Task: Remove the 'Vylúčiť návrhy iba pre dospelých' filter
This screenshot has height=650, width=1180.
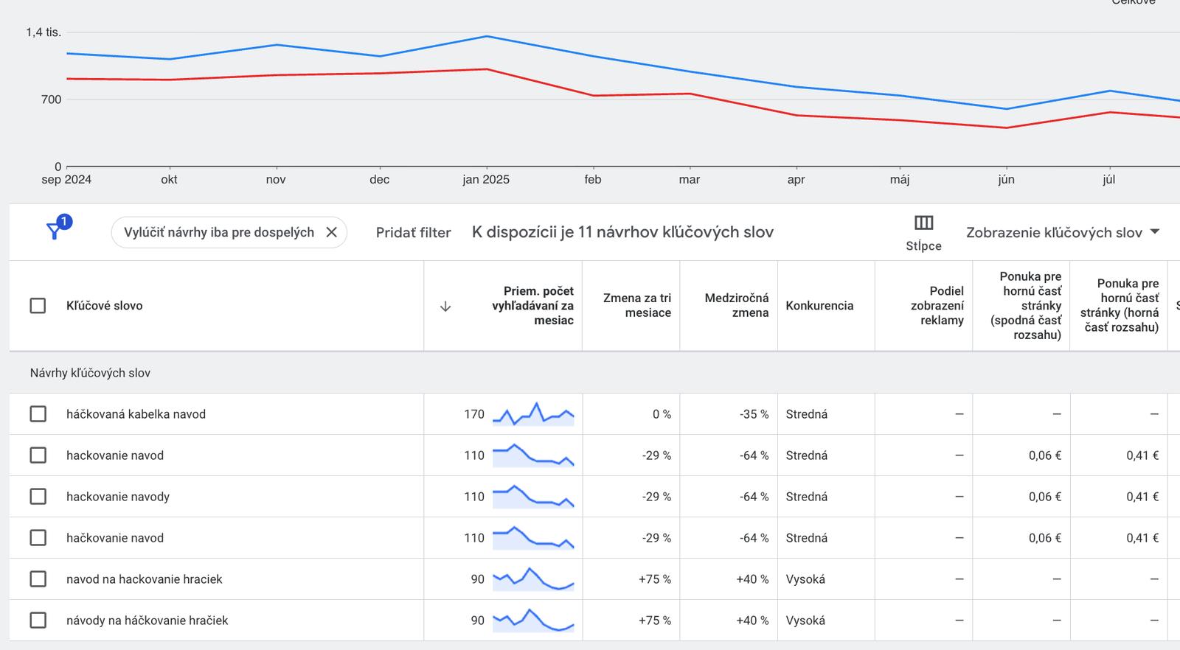Action: pos(331,232)
